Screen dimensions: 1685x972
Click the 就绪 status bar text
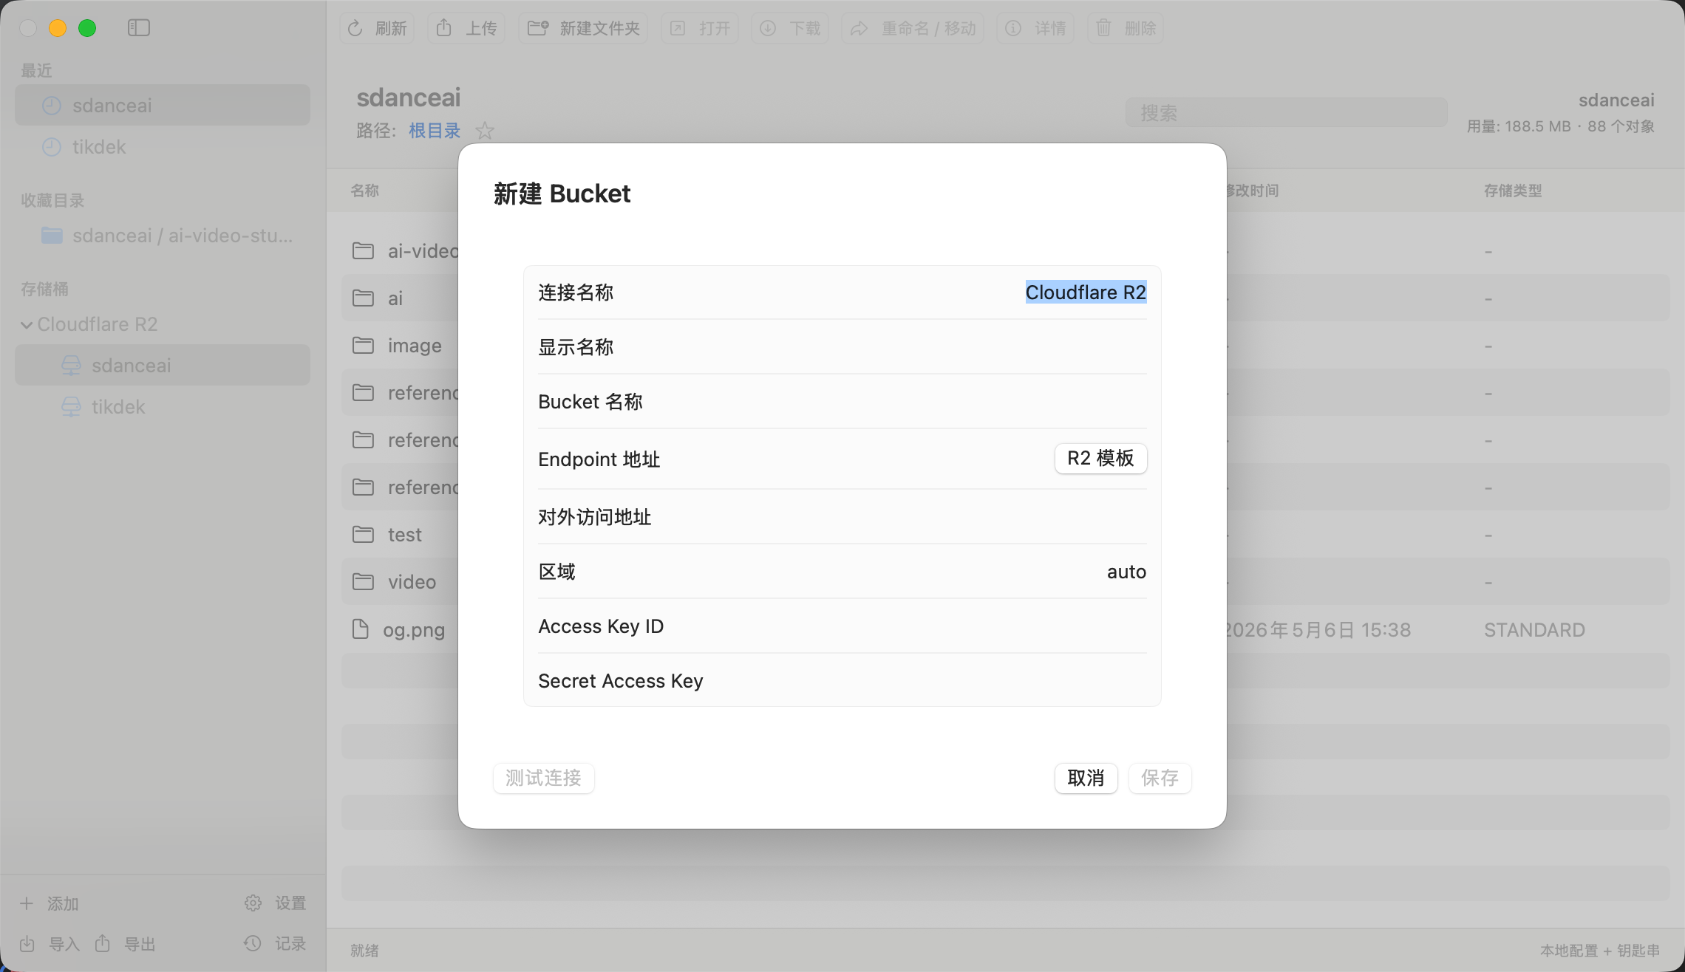pyautogui.click(x=364, y=951)
